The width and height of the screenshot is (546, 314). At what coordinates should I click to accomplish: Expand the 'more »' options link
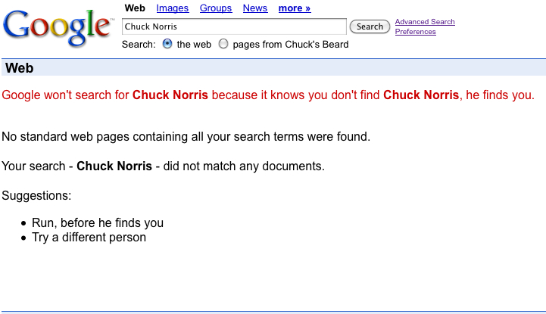click(x=295, y=8)
